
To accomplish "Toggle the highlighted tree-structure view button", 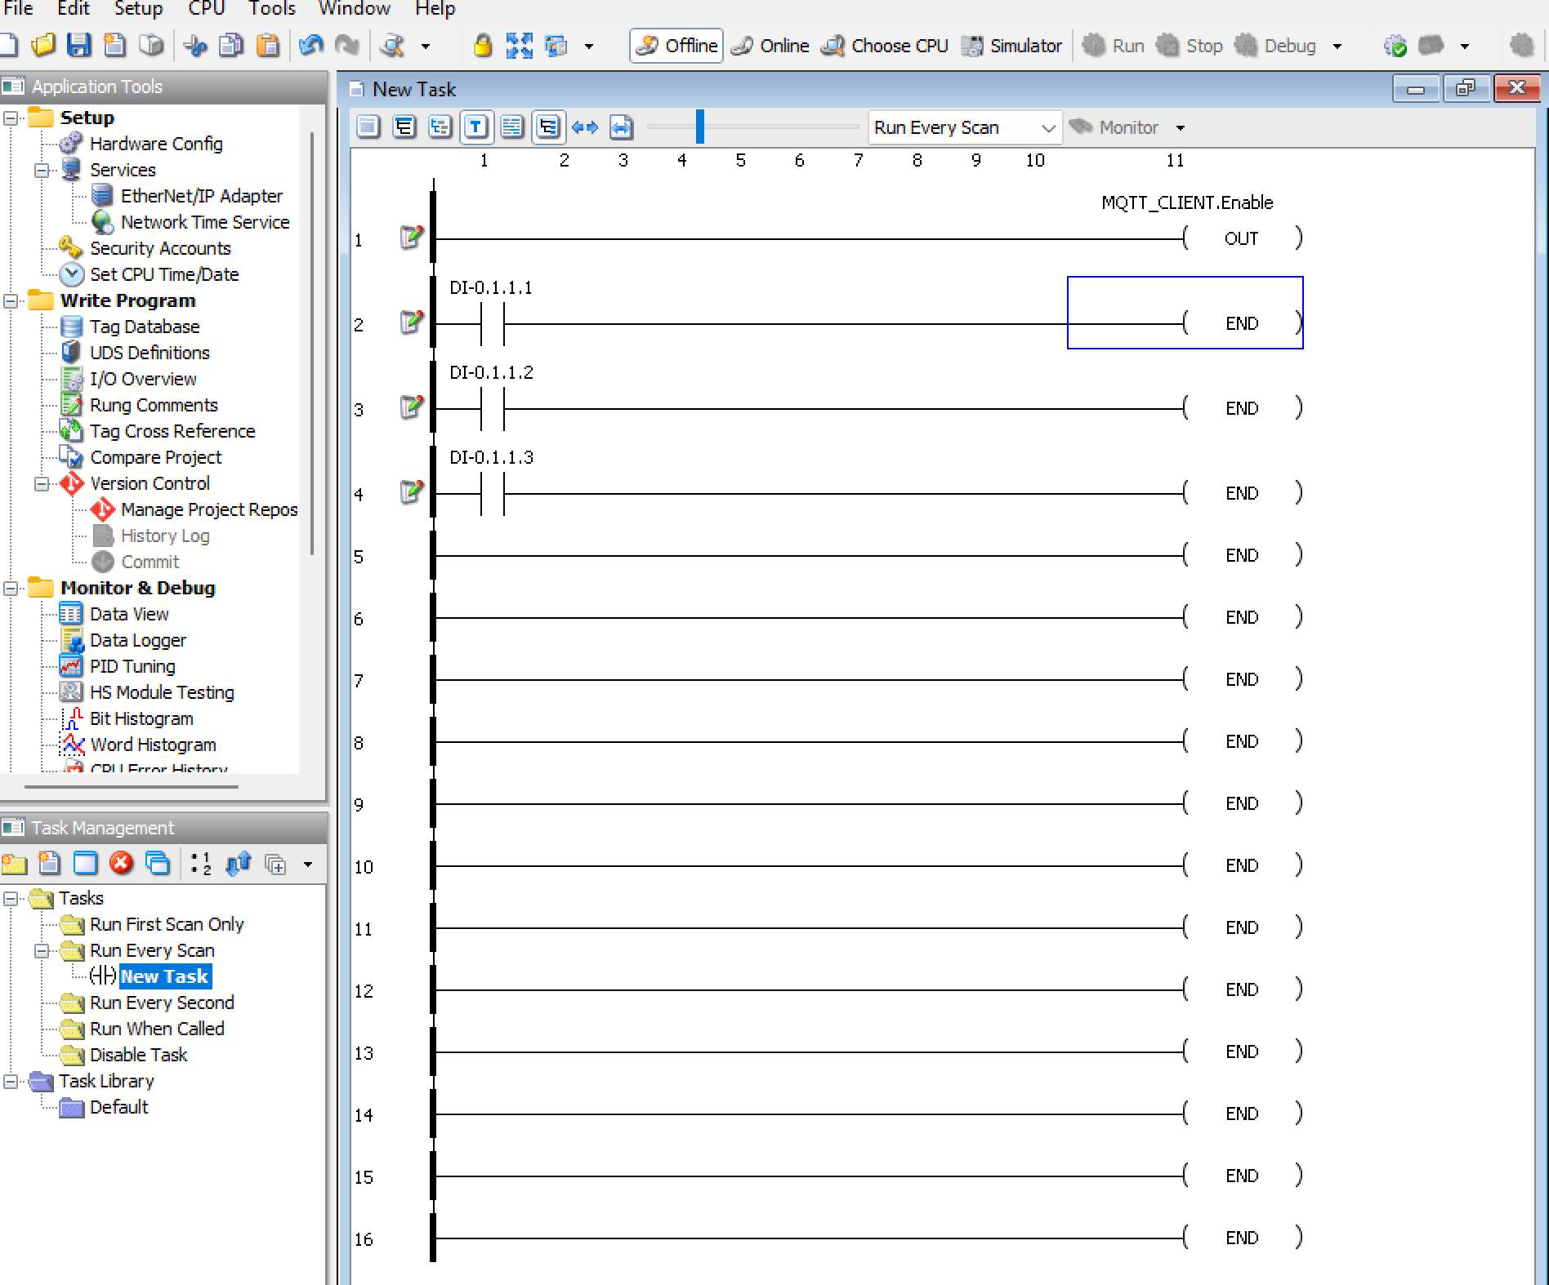I will coord(548,127).
